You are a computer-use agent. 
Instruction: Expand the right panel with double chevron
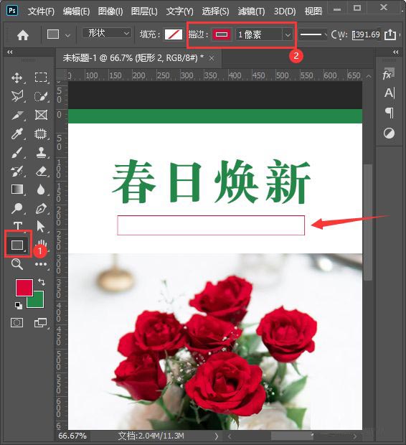click(396, 52)
